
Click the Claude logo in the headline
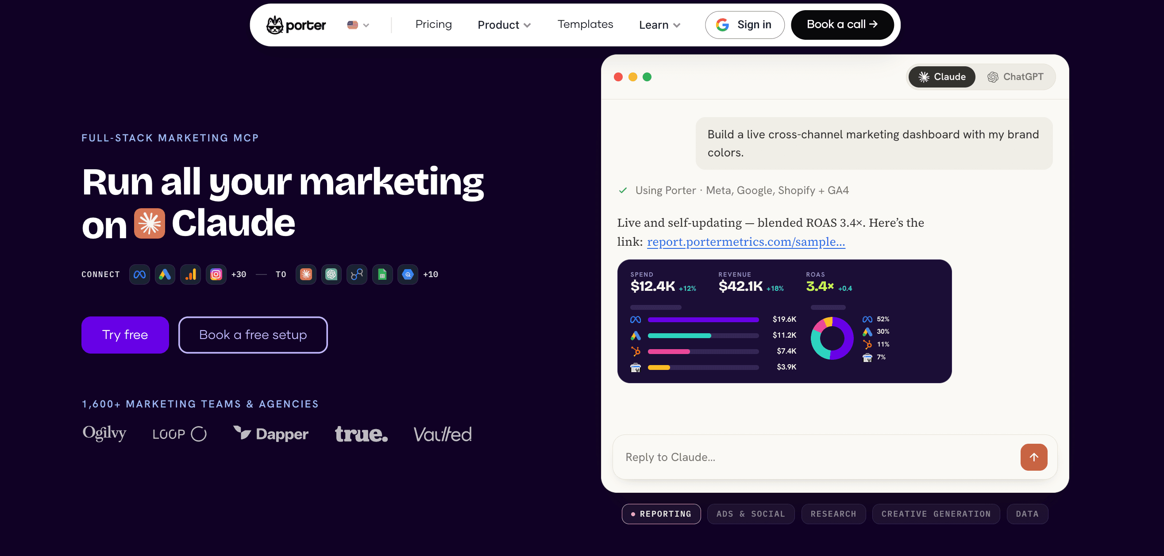(150, 223)
